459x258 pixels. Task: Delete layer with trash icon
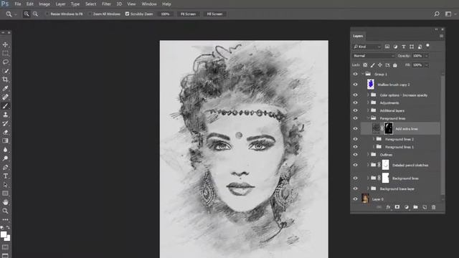(433, 207)
